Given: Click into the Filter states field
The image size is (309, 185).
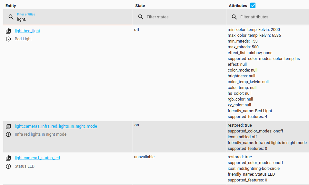Looking at the screenshot, I should tap(184, 17).
